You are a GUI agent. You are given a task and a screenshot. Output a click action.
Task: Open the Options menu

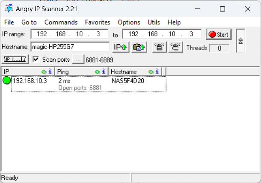click(x=129, y=22)
